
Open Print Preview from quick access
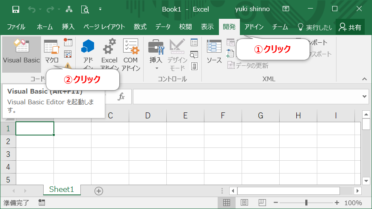(x=85, y=9)
